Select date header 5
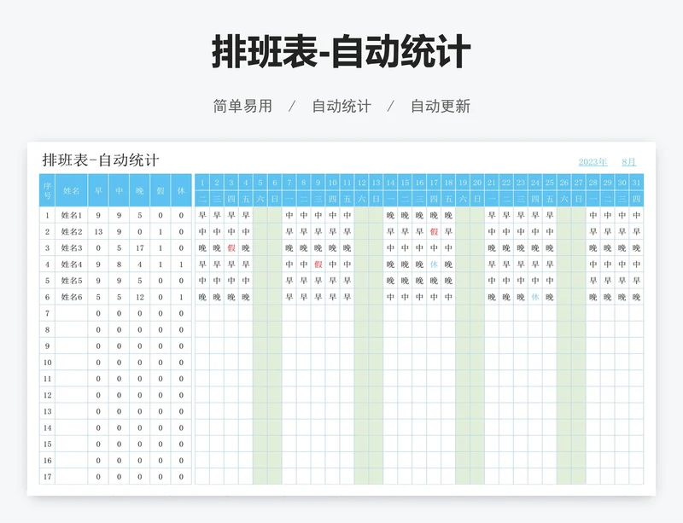Image resolution: width=683 pixels, height=523 pixels. [260, 183]
